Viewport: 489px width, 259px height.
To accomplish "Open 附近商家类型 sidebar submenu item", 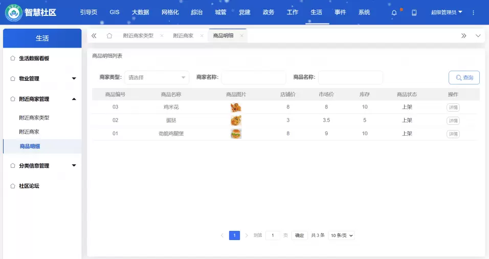I will [x=34, y=118].
